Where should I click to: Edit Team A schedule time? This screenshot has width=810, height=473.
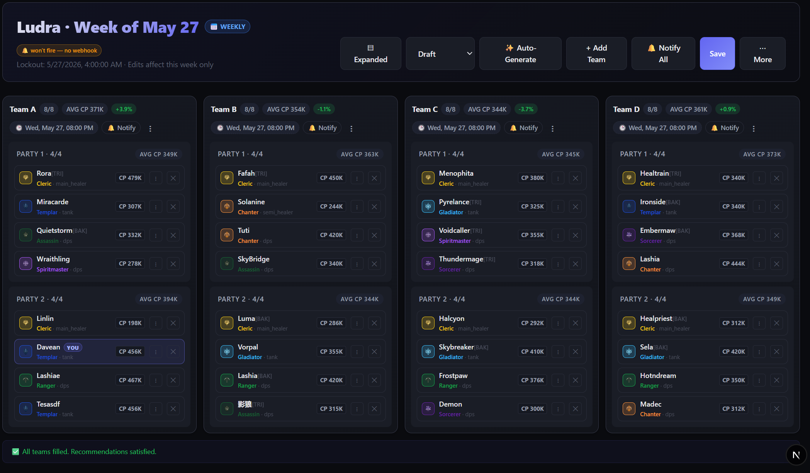point(54,128)
